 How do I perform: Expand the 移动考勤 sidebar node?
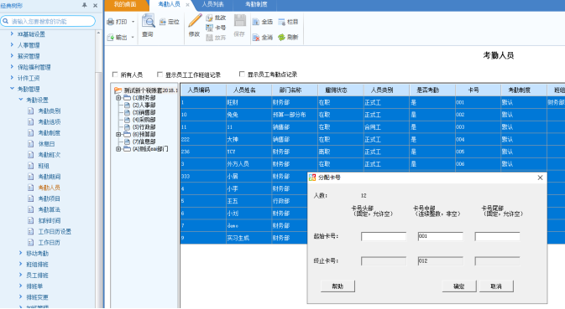pos(20,253)
